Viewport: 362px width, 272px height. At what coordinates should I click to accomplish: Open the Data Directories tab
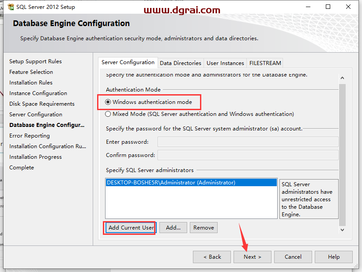pos(181,63)
